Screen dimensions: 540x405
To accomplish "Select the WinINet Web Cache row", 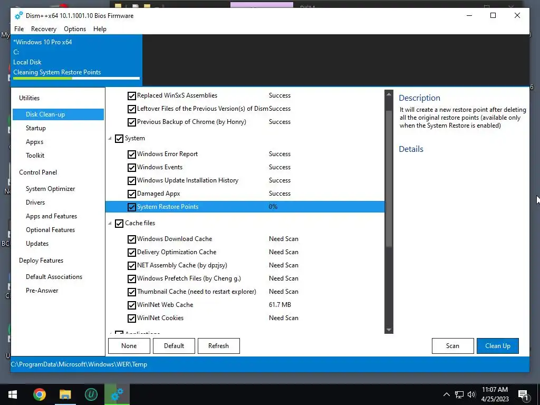I will pos(245,305).
